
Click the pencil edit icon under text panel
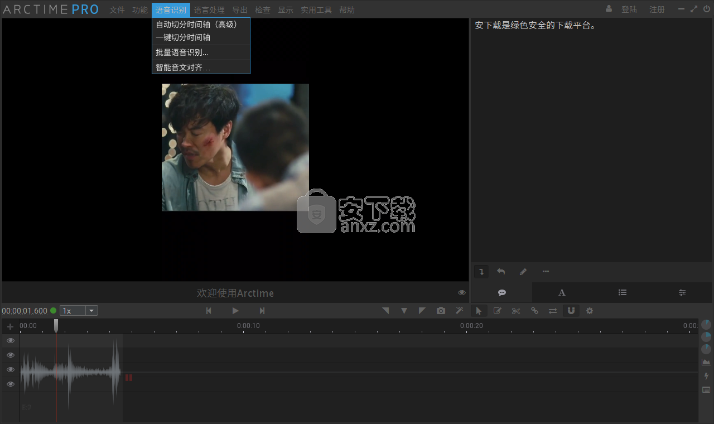[x=523, y=272]
